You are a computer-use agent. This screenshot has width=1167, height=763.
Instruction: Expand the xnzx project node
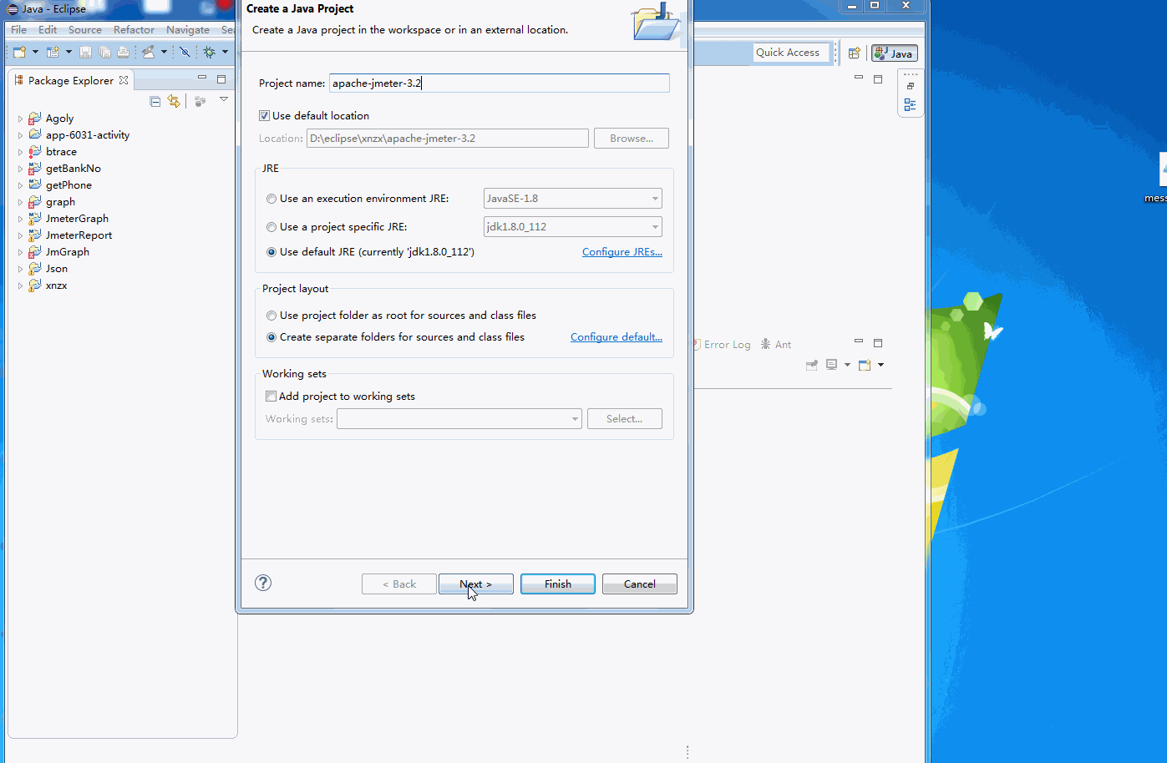20,285
